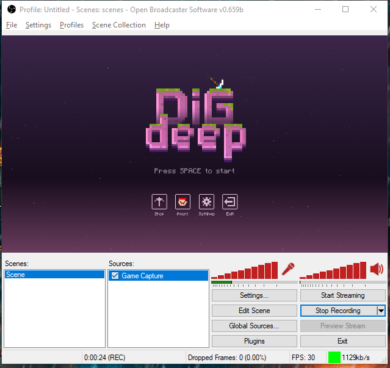Click the Exit icon in the game preview
The height and width of the screenshot is (368, 390).
pos(229,201)
